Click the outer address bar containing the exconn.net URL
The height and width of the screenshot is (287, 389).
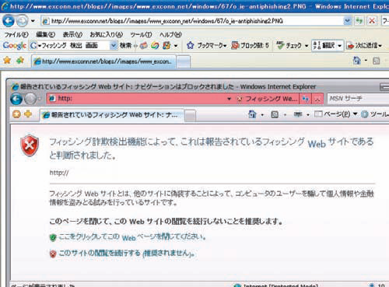point(192,21)
